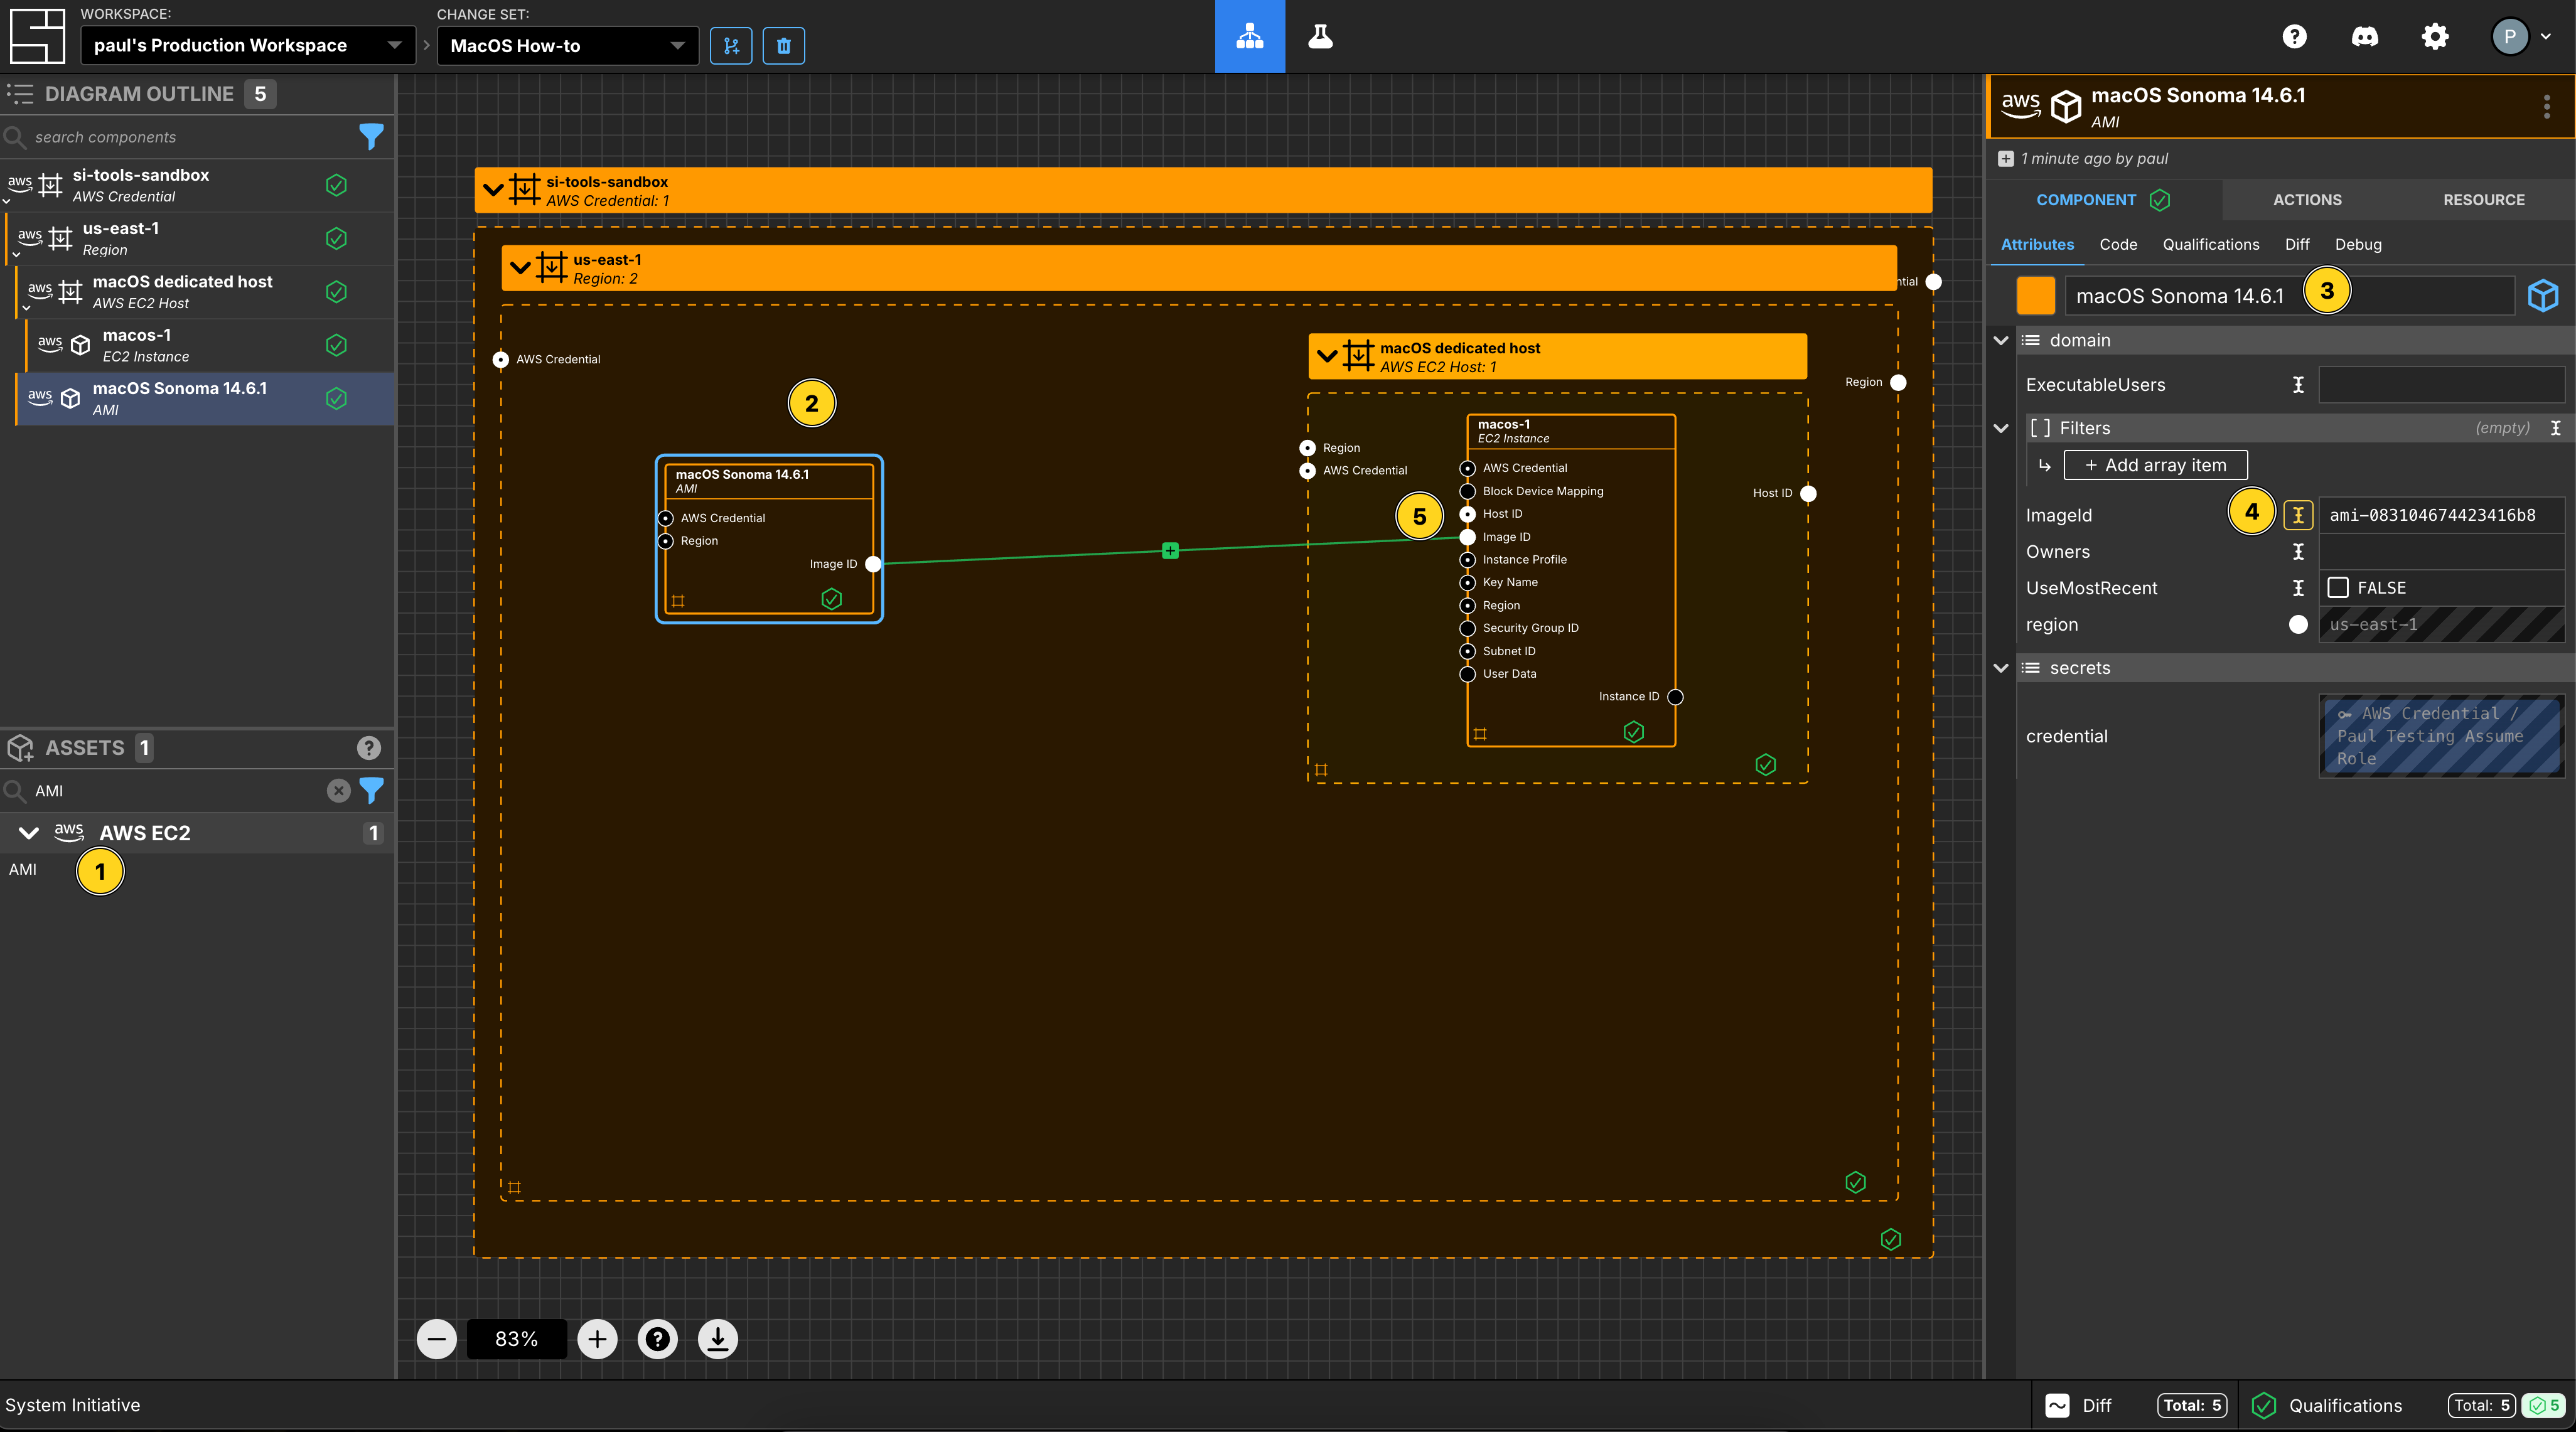2576x1432 pixels.
Task: Click the Security Group ID input socket
Action: tap(1467, 628)
